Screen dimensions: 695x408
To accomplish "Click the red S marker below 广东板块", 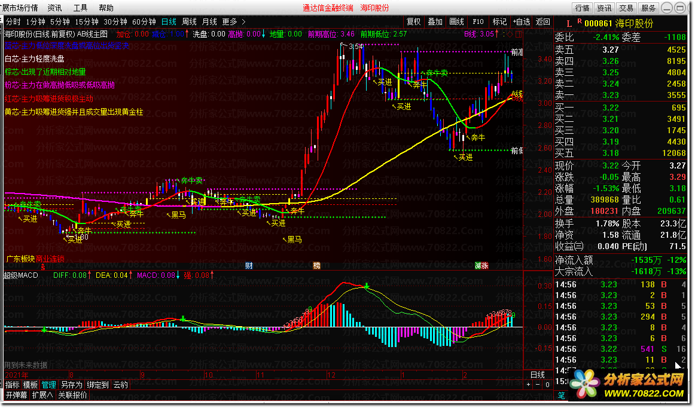I will coord(43,267).
